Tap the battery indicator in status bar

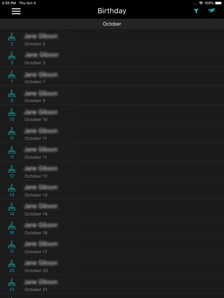click(x=218, y=3)
